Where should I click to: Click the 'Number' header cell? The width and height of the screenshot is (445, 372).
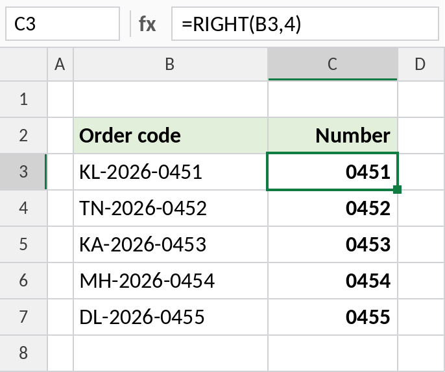[x=333, y=135]
